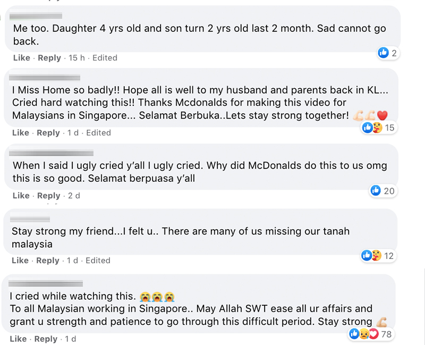Open commenter name above 'I cried while watching'
This screenshot has height=345, width=425.
(x=46, y=283)
